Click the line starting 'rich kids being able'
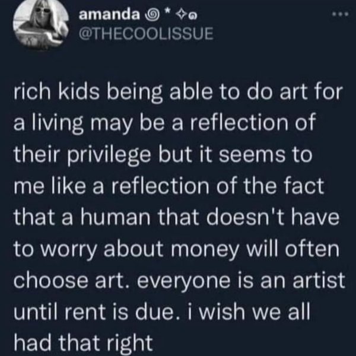Viewport: 356px width, 356px height. pyautogui.click(x=178, y=93)
